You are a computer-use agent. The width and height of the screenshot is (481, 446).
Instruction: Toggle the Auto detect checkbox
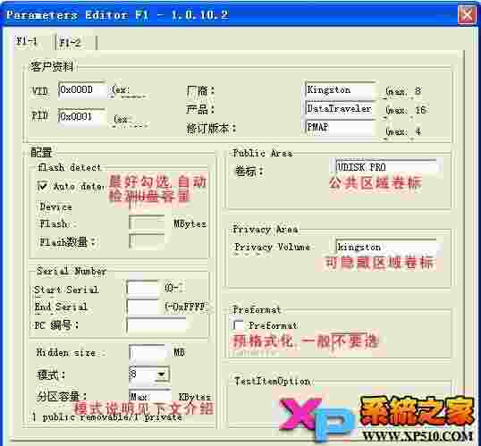(42, 186)
